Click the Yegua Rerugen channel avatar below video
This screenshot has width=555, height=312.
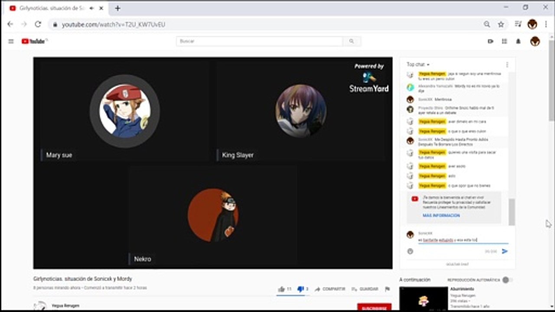point(40,305)
